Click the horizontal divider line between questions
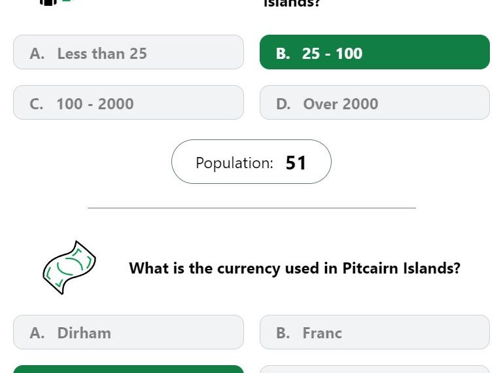 coord(252,208)
